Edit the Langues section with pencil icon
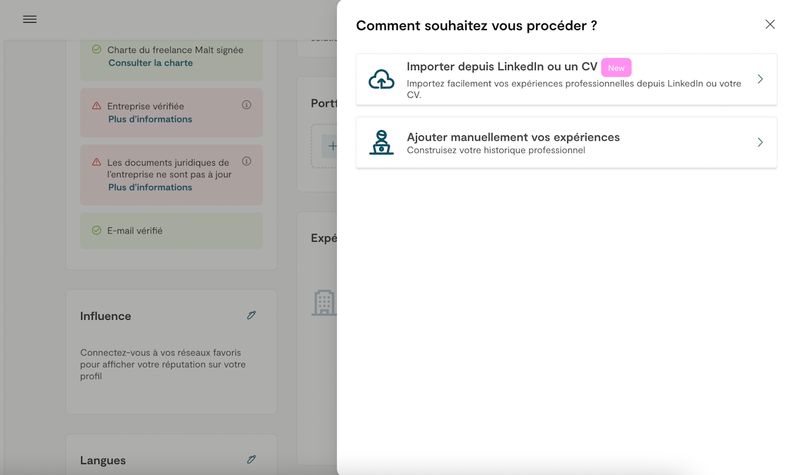788x475 pixels. click(251, 460)
